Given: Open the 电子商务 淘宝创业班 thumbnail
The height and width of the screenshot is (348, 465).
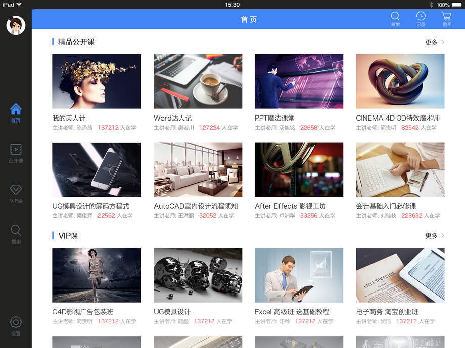Looking at the screenshot, I should pyautogui.click(x=400, y=275).
